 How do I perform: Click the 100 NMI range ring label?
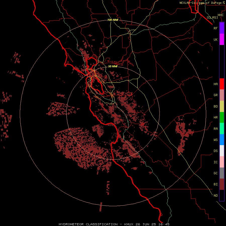point(113,20)
